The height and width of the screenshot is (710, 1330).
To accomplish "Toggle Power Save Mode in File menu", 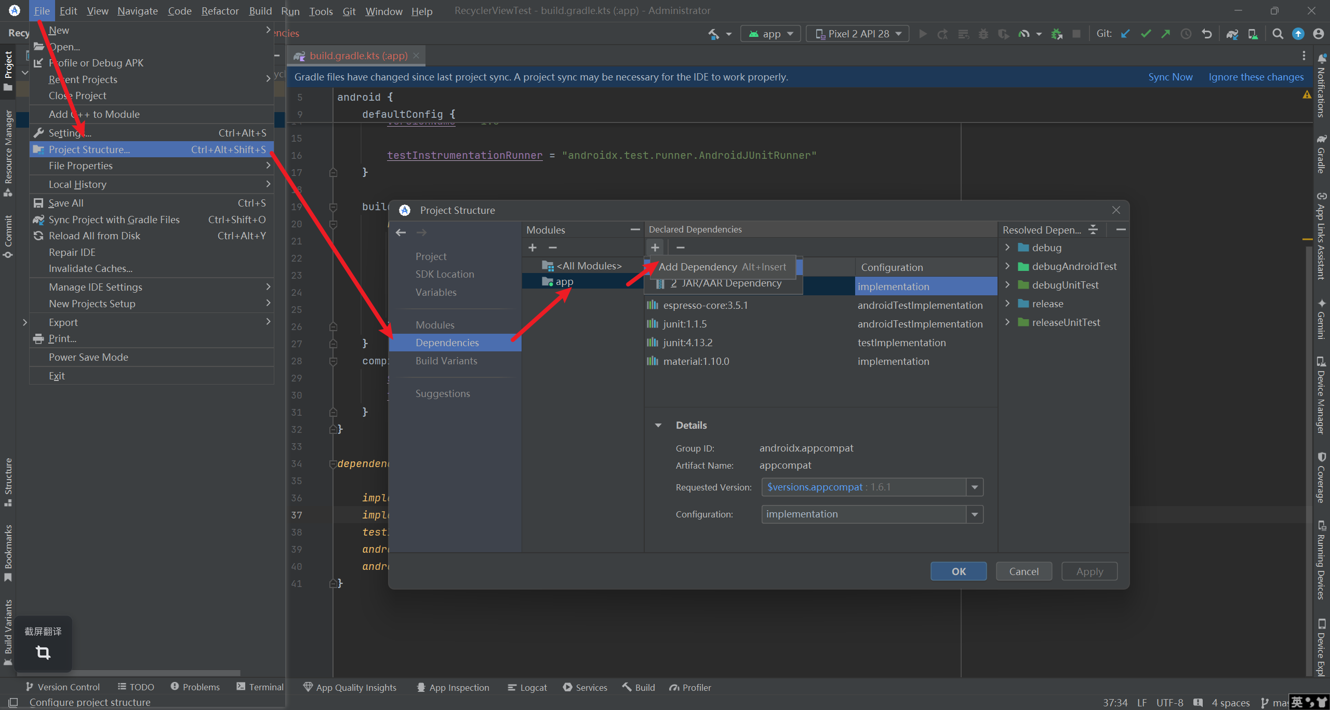I will (x=152, y=357).
